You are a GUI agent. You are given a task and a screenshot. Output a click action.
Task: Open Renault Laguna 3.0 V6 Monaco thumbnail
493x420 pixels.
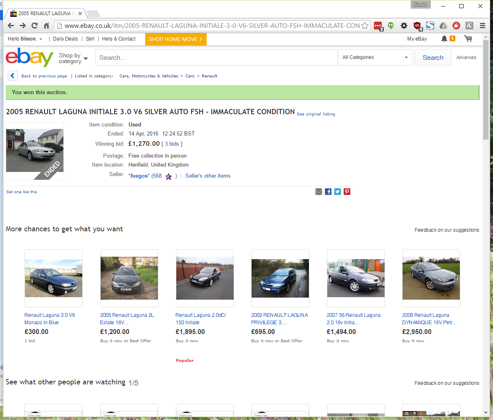54,278
